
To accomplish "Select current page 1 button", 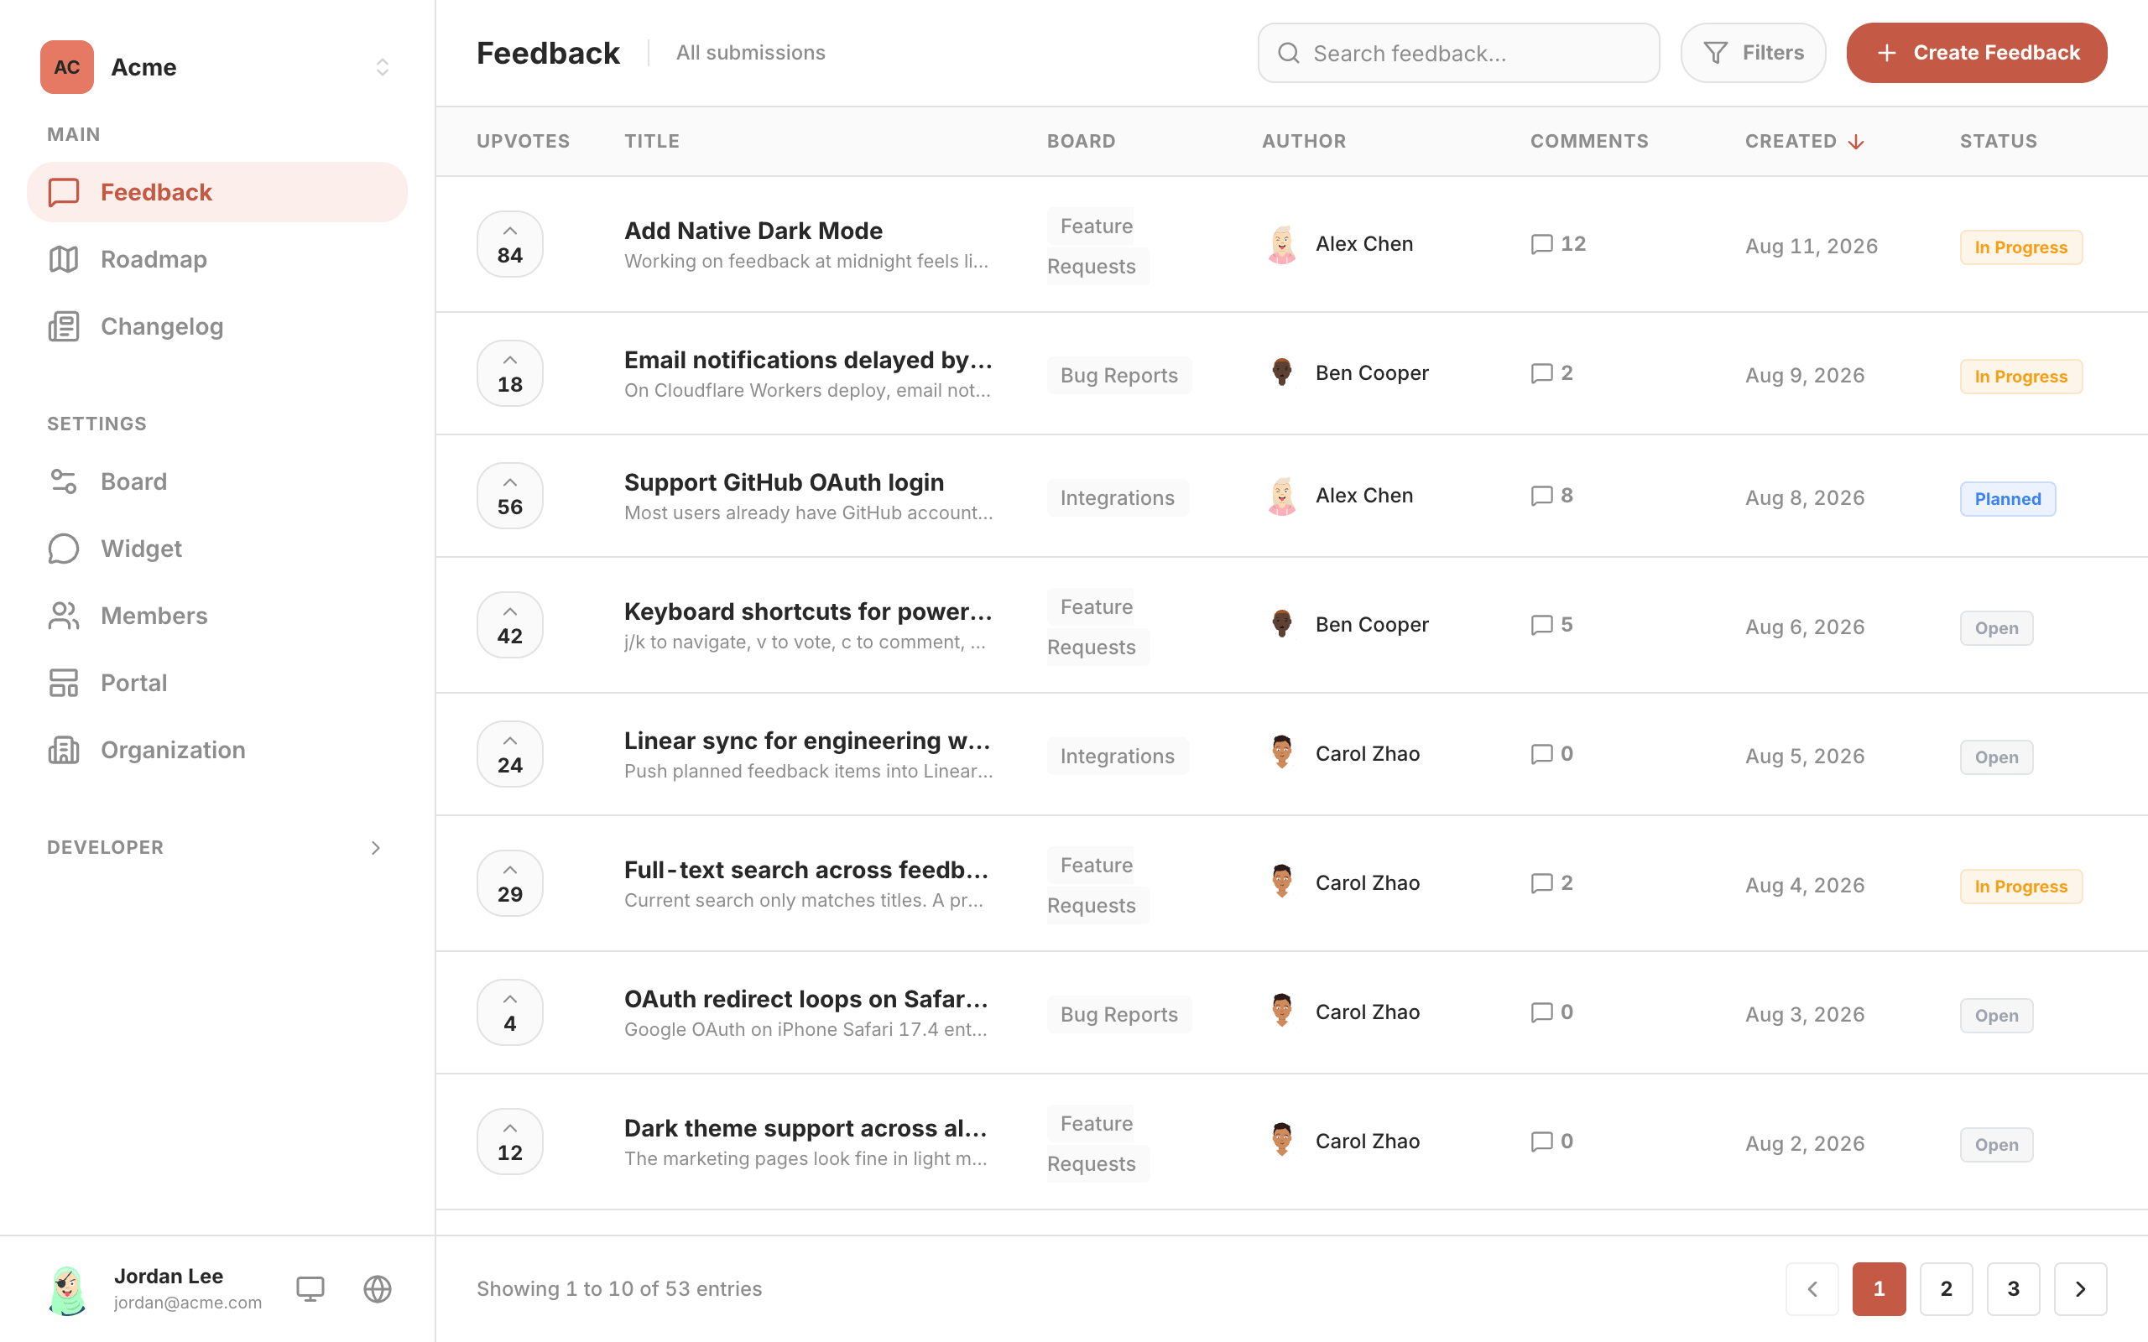I will pos(1879,1289).
